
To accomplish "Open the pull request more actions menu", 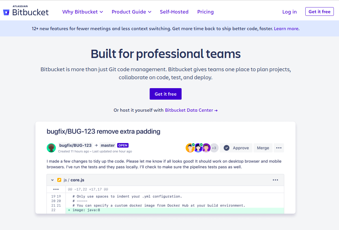I will (279, 148).
